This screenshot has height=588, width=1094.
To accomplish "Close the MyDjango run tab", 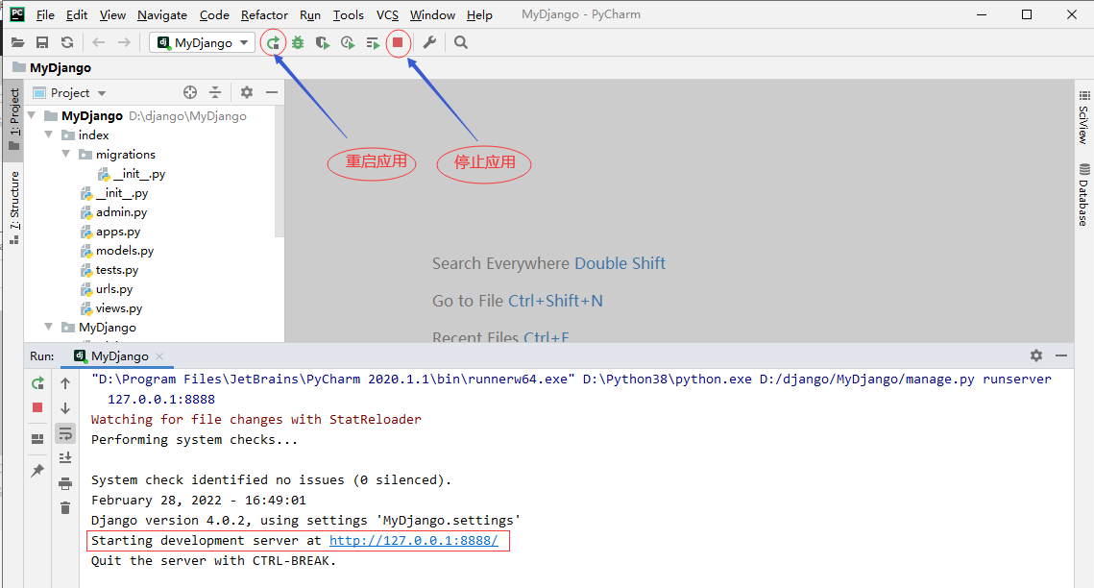I will pos(159,355).
